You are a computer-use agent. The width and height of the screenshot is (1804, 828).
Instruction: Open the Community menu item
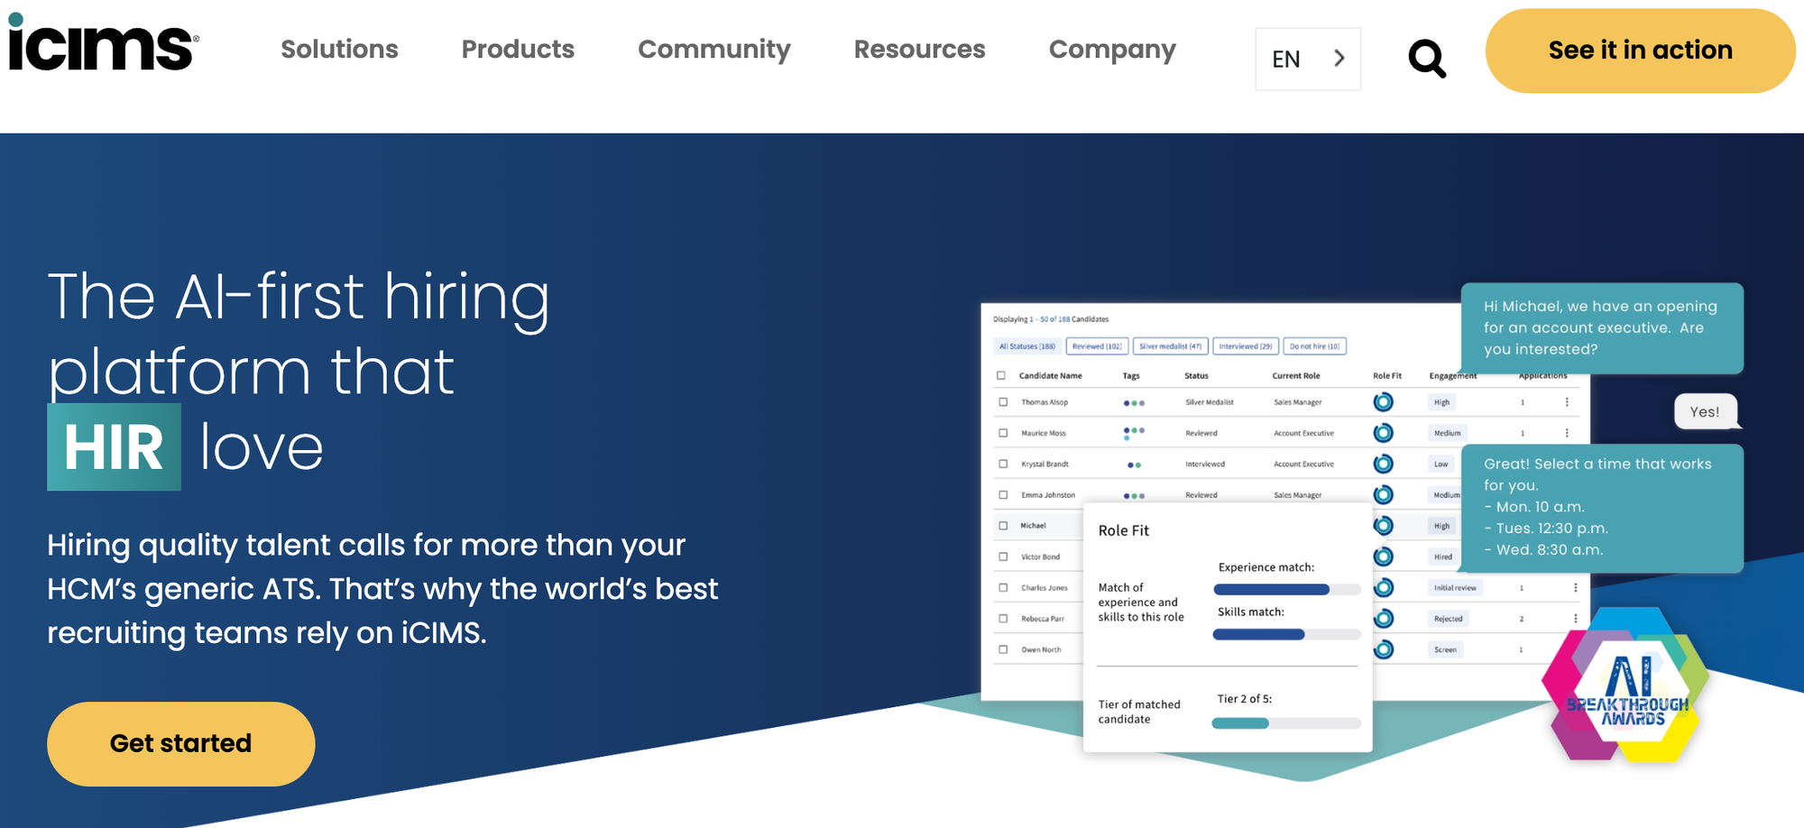pos(713,50)
